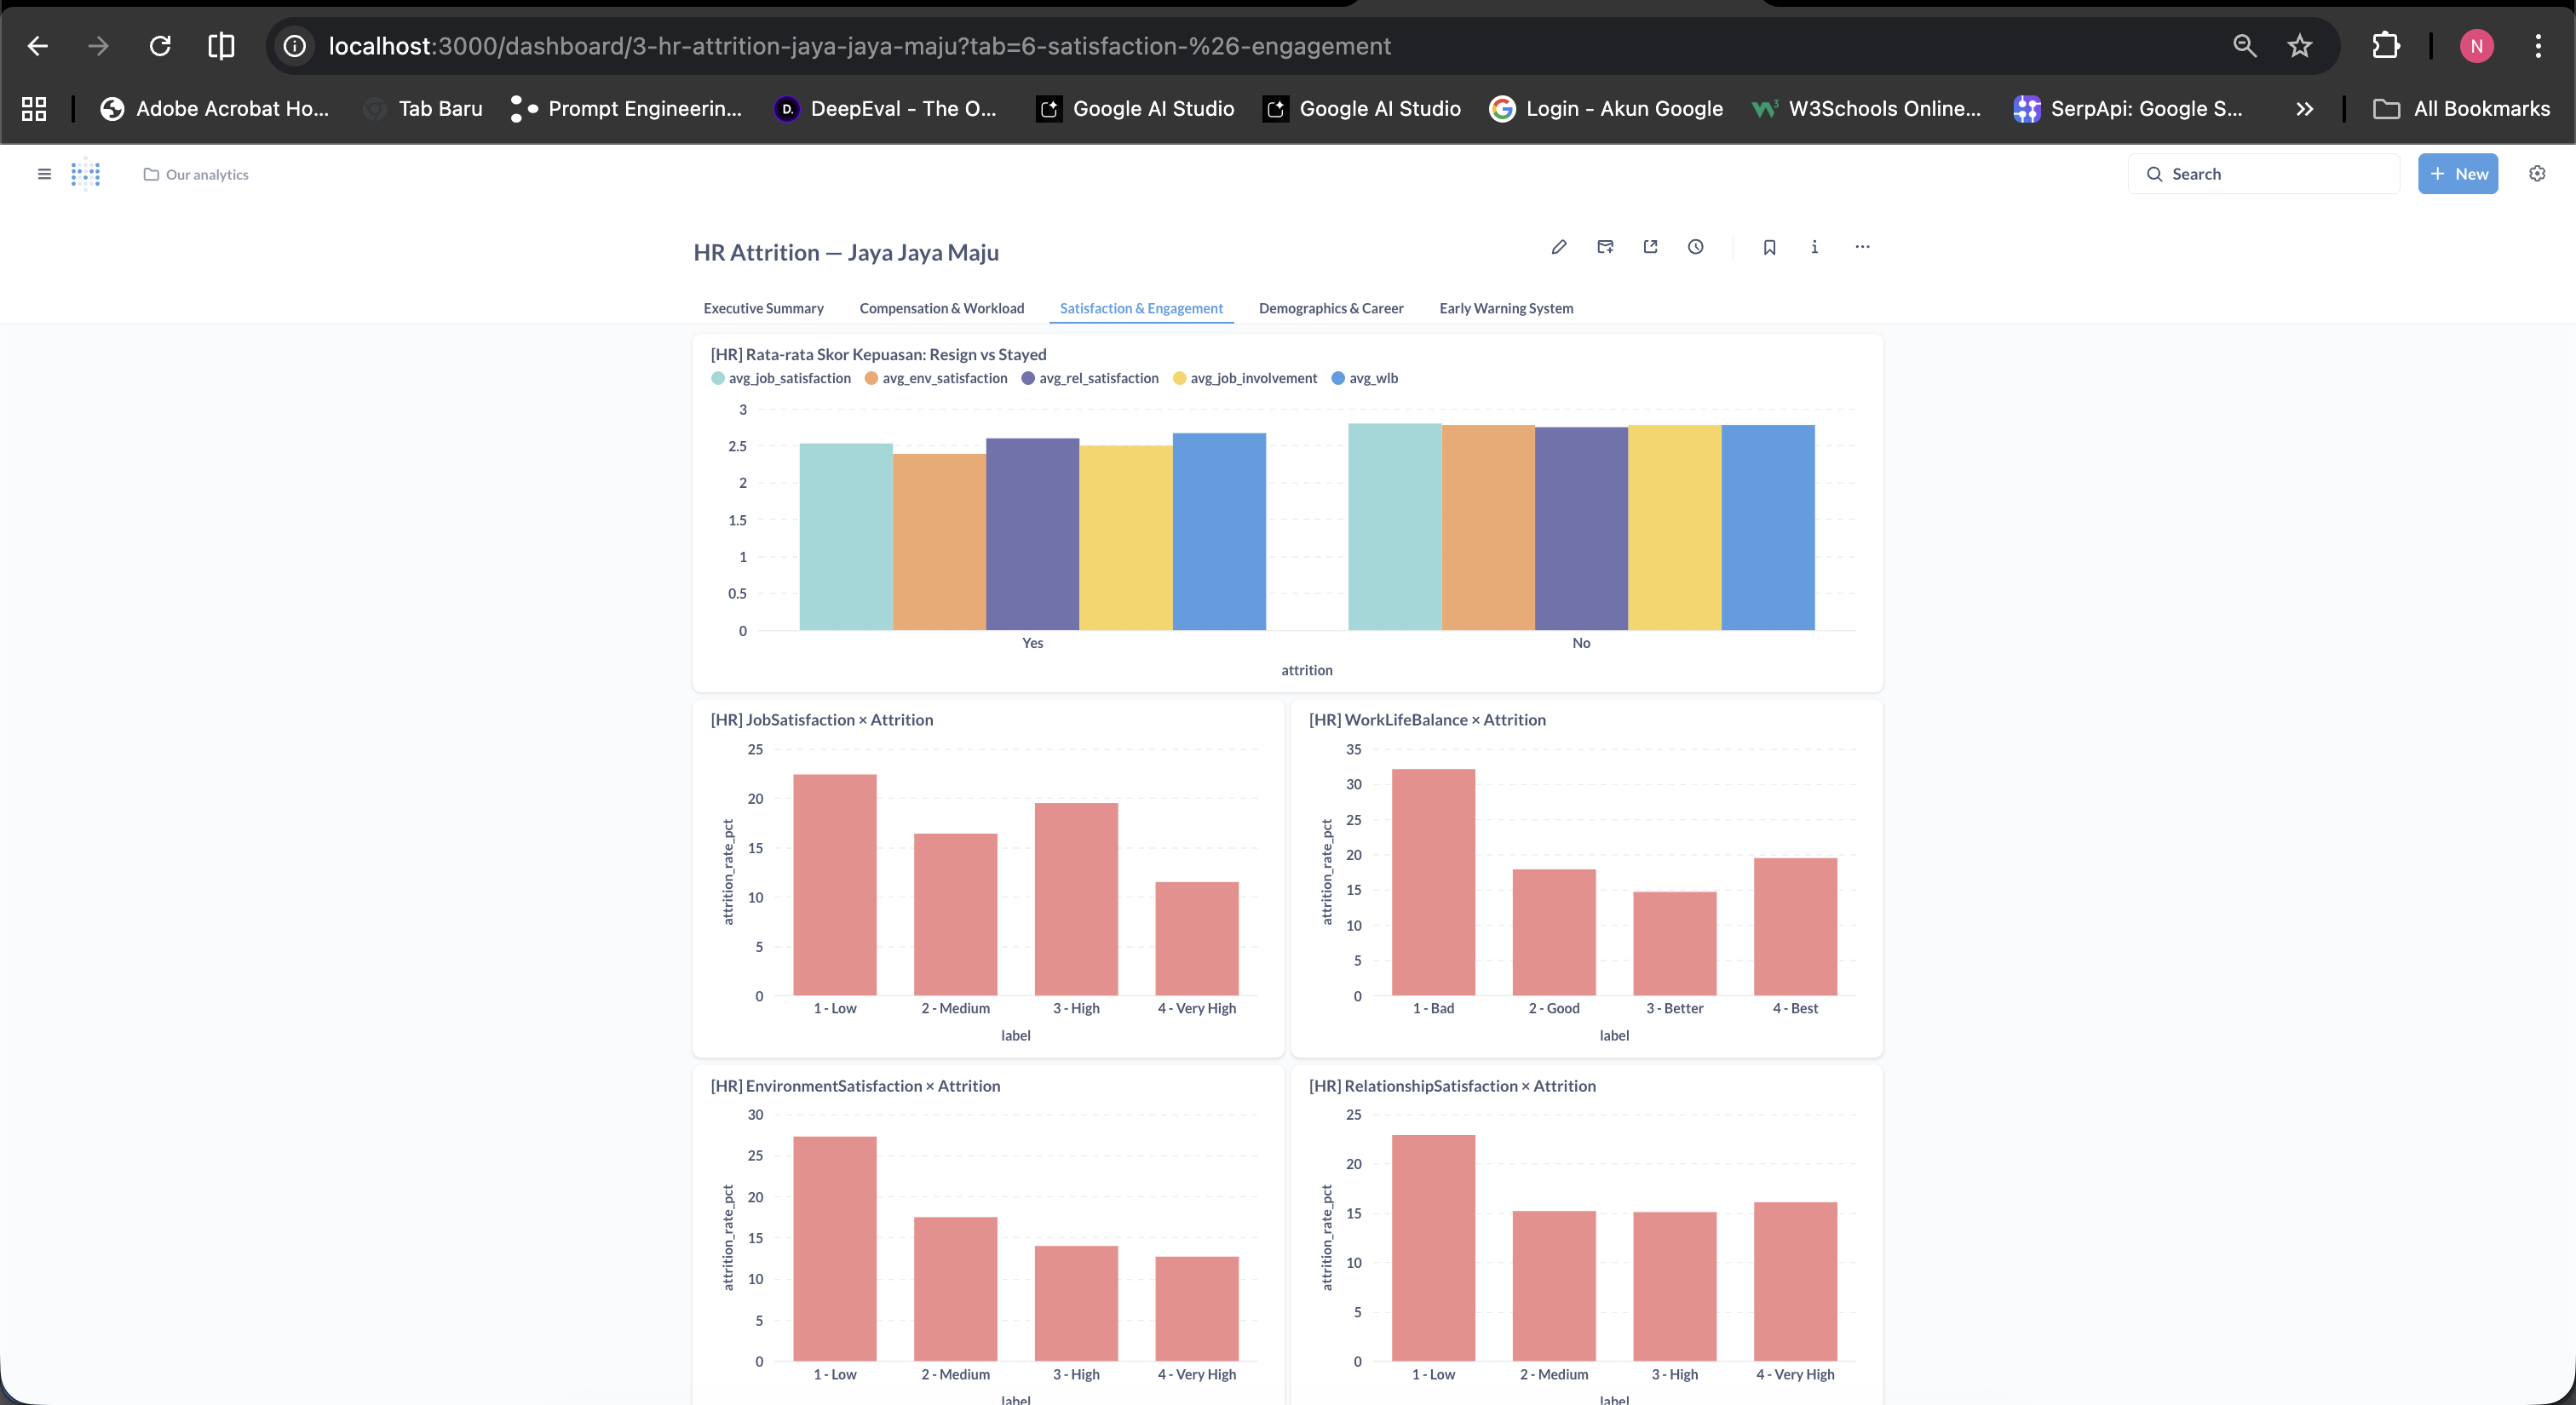
Task: Edit the dashboard with the pencil icon
Action: (1559, 247)
